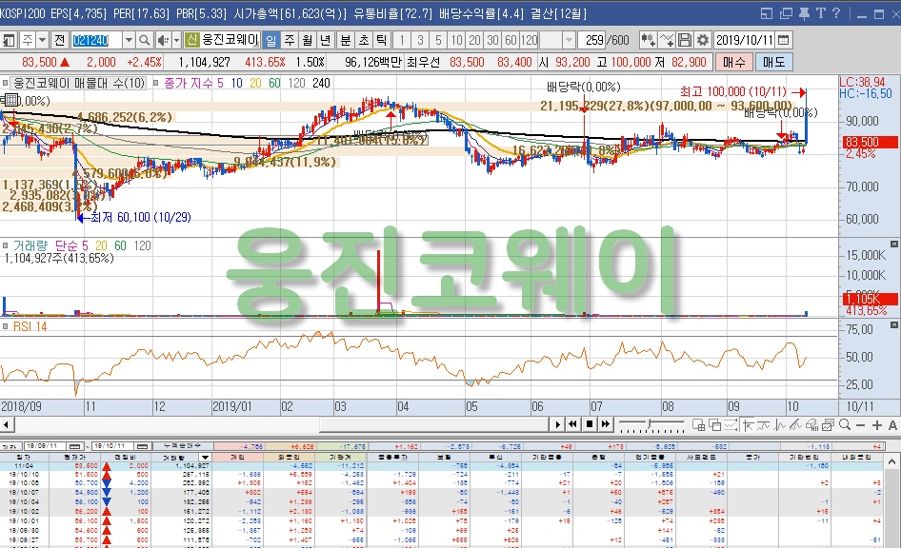Click the 매도 sell button

[773, 62]
